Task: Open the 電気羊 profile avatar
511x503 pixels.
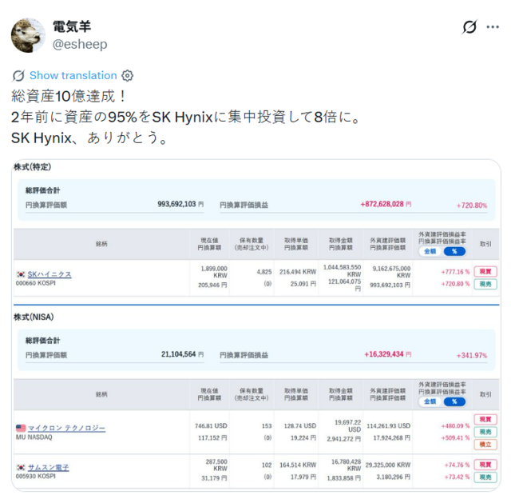Action: click(28, 35)
